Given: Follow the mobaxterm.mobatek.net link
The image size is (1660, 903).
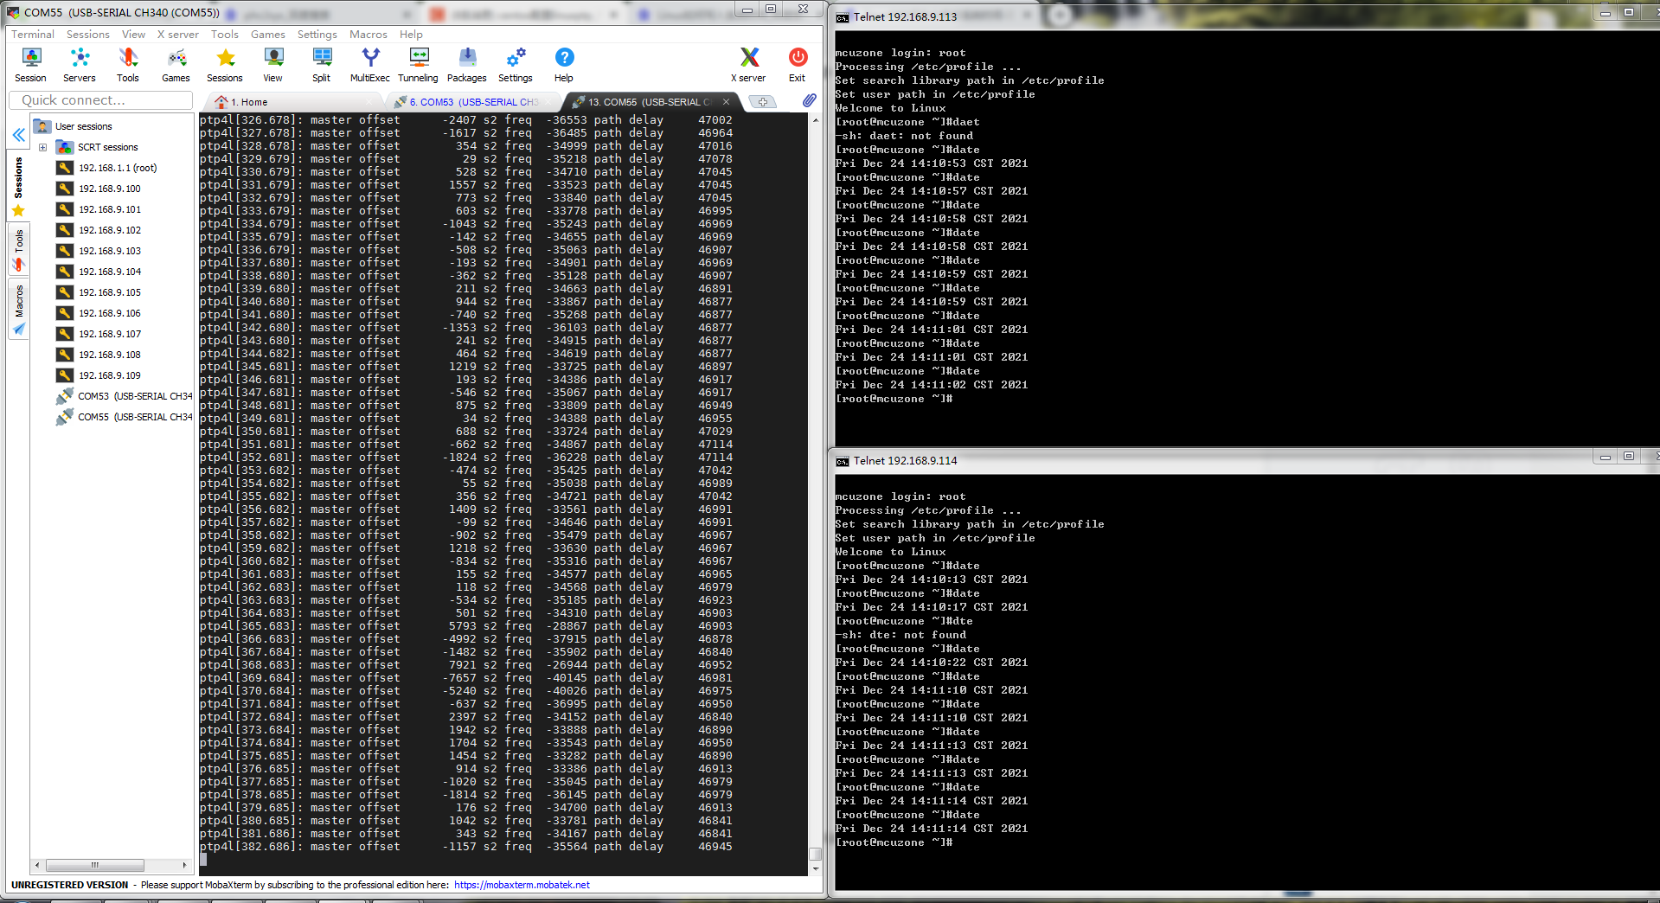Looking at the screenshot, I should [522, 885].
